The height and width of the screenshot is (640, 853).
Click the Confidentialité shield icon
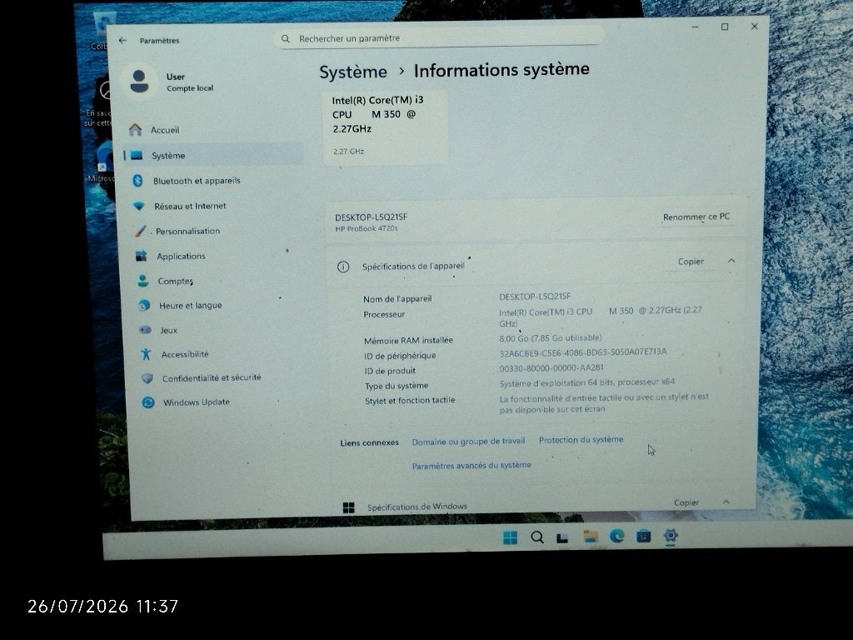(147, 377)
